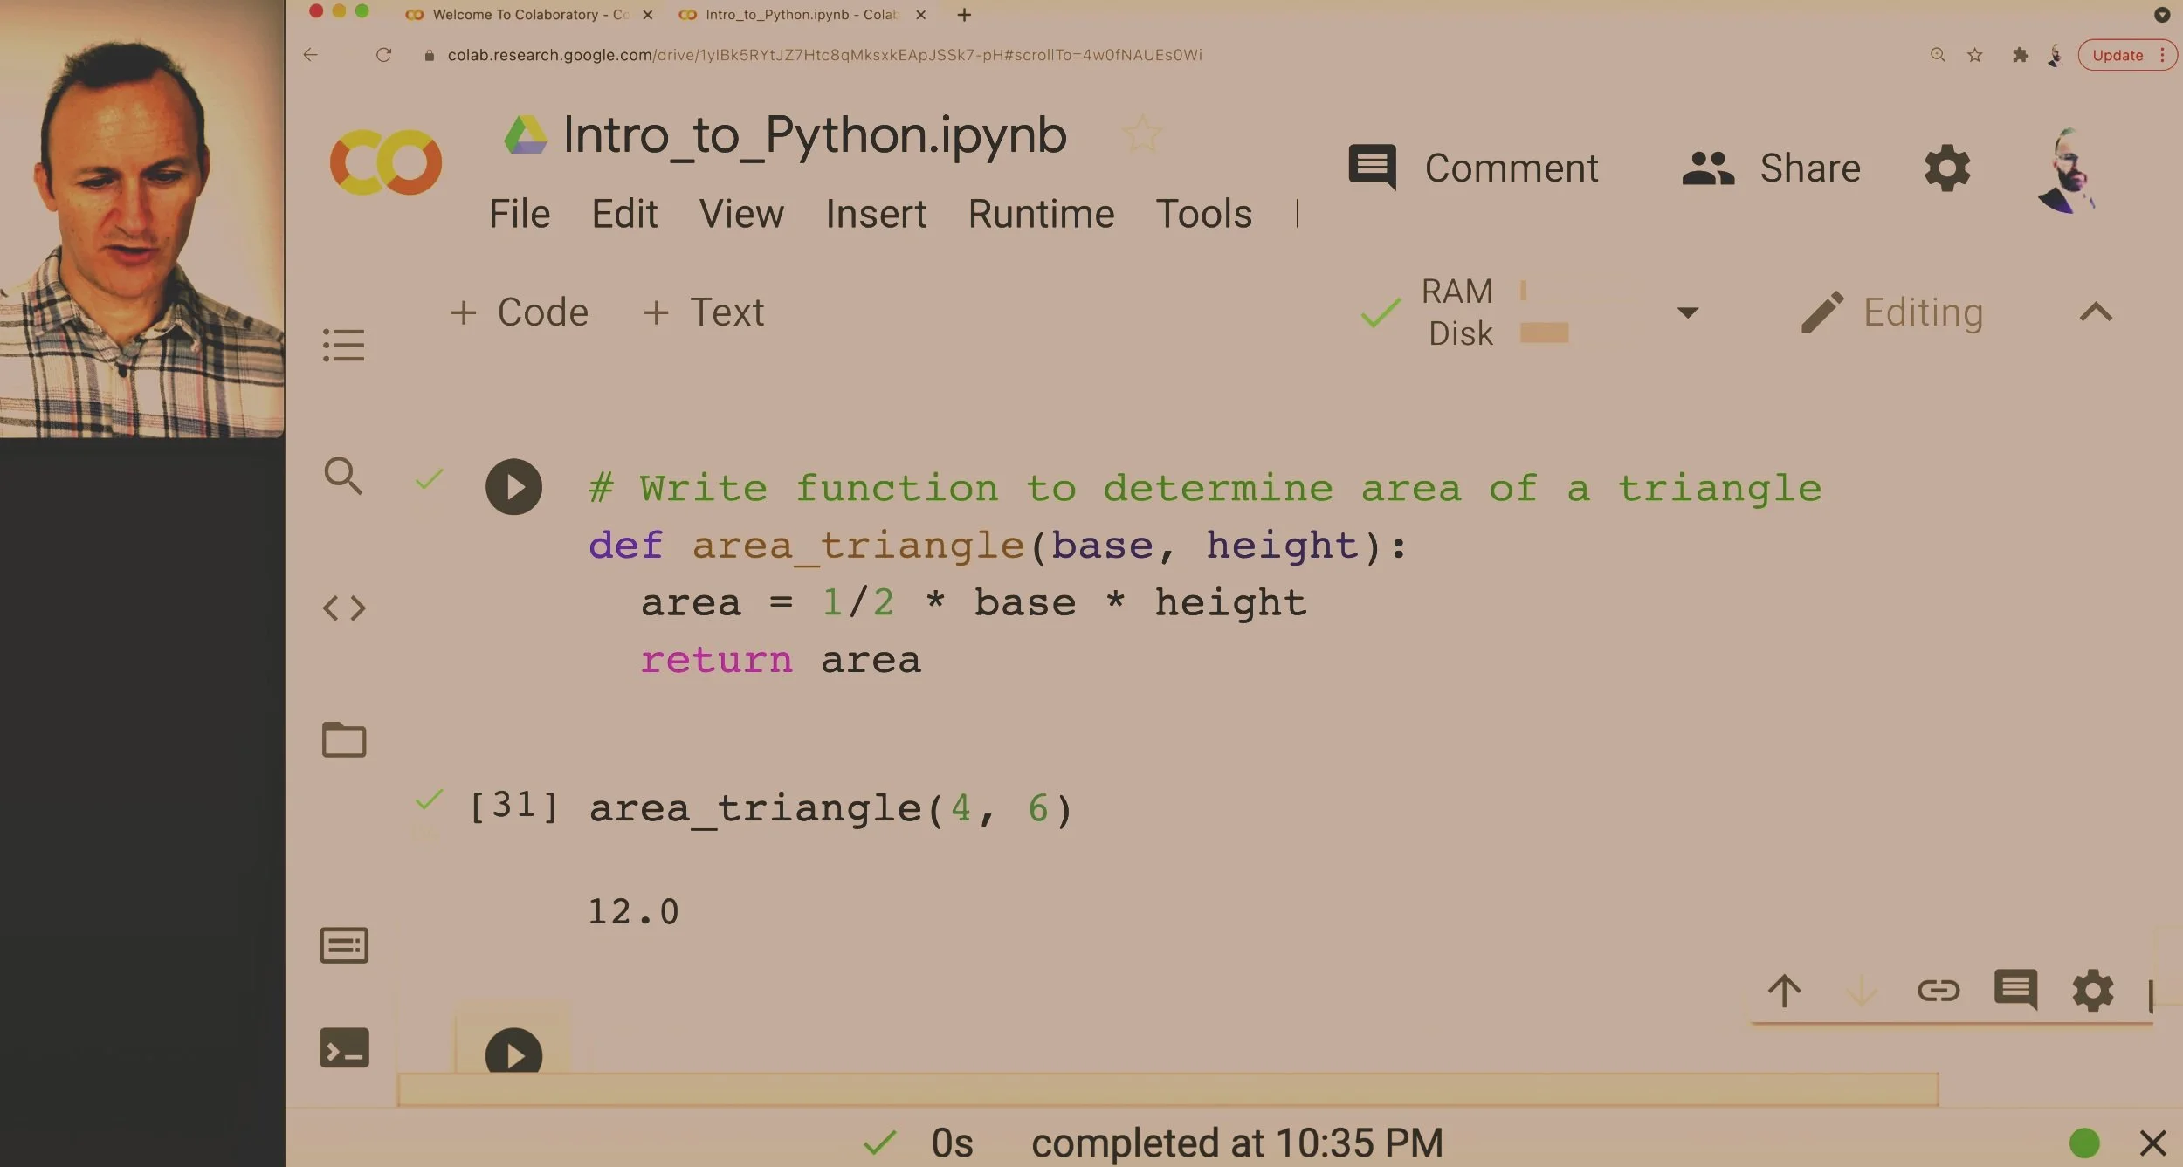
Task: Expand RAM and Disk resource dropdown
Action: (x=1687, y=312)
